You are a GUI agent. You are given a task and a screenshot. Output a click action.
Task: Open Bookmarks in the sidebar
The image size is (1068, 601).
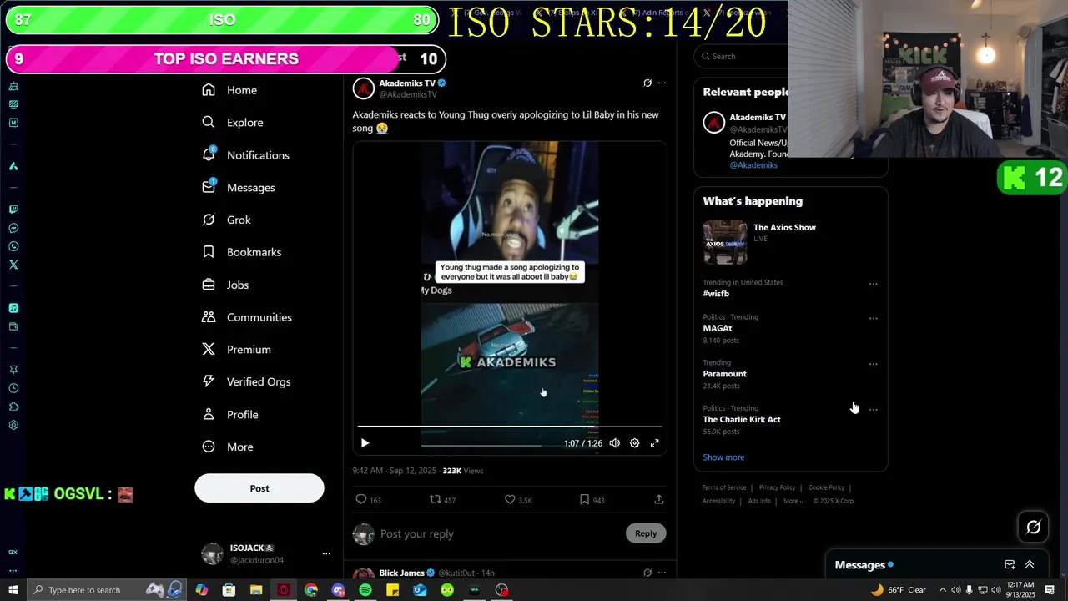(242, 252)
